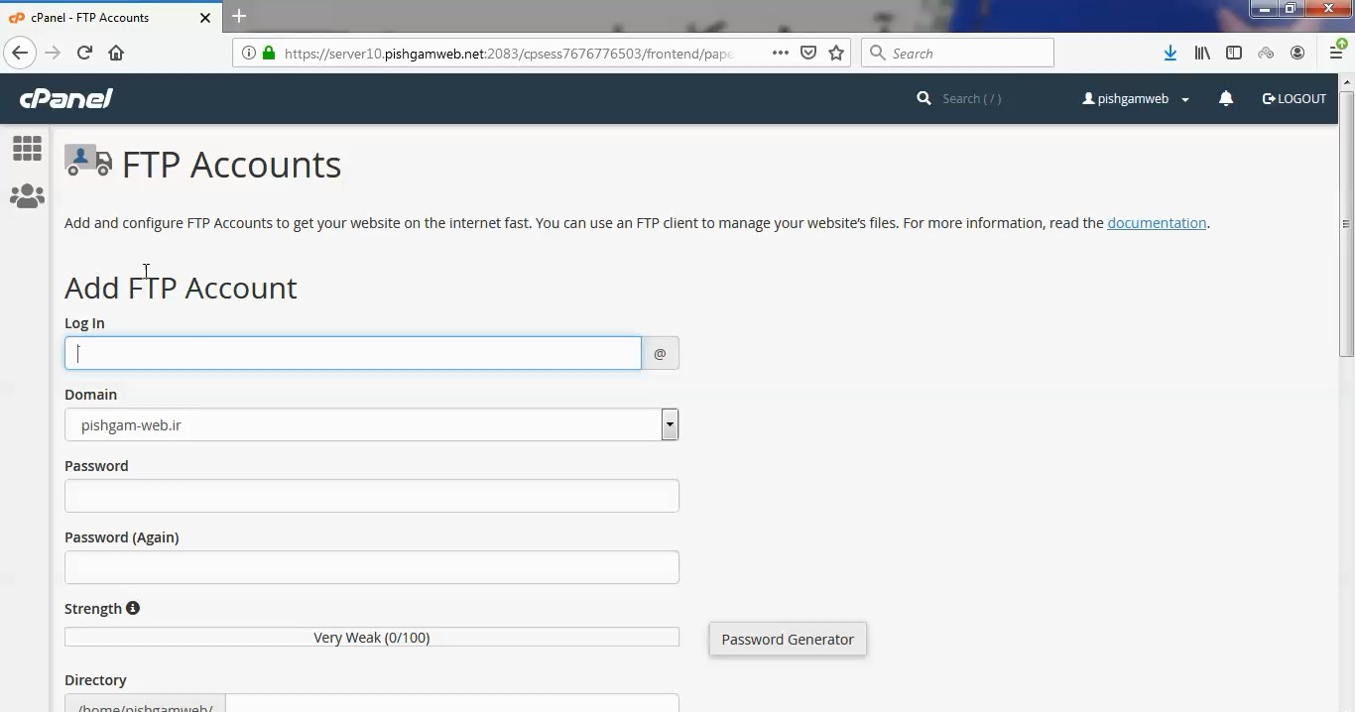This screenshot has width=1355, height=712.
Task: Open cPanel notifications bell
Action: click(x=1226, y=98)
